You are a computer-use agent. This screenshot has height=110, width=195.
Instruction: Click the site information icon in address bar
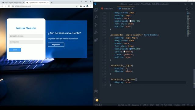point(13,6)
